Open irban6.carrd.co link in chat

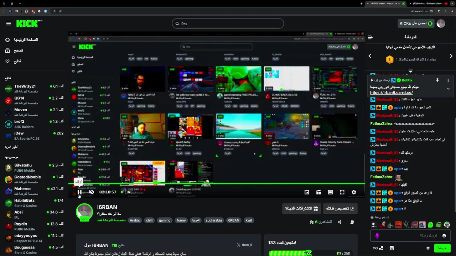coord(391,93)
